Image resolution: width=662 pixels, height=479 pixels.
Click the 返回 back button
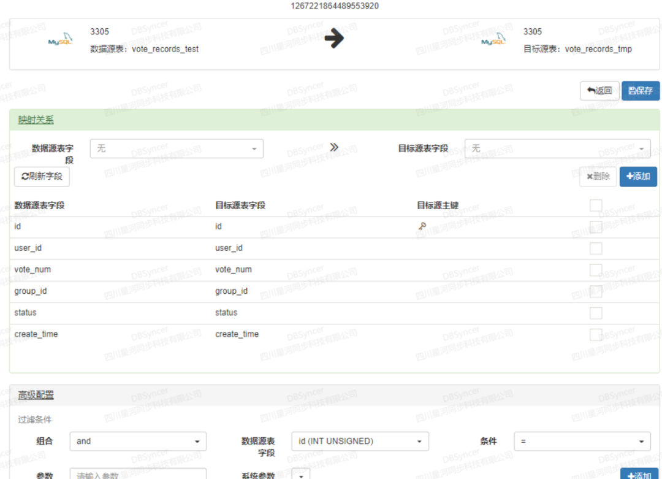[x=599, y=91]
